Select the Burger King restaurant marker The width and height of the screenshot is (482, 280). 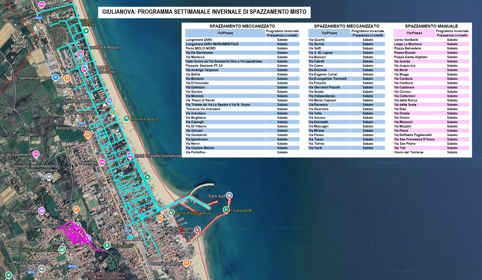[x=67, y=78]
